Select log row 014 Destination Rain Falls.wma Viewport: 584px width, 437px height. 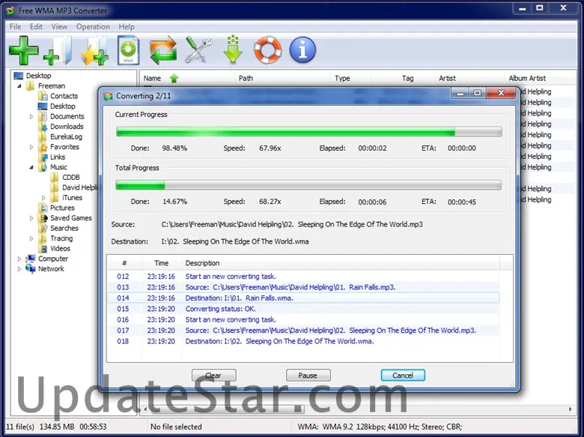click(x=303, y=298)
